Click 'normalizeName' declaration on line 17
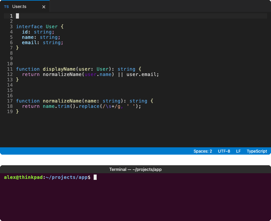The height and width of the screenshot is (221, 271). click(x=62, y=101)
